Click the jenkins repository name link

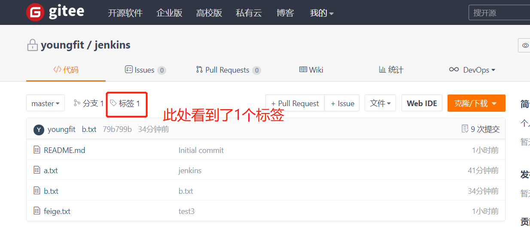(113, 45)
